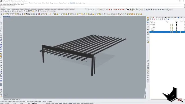Toggle Cen object snap checkbox

pyautogui.click(x=16, y=102)
